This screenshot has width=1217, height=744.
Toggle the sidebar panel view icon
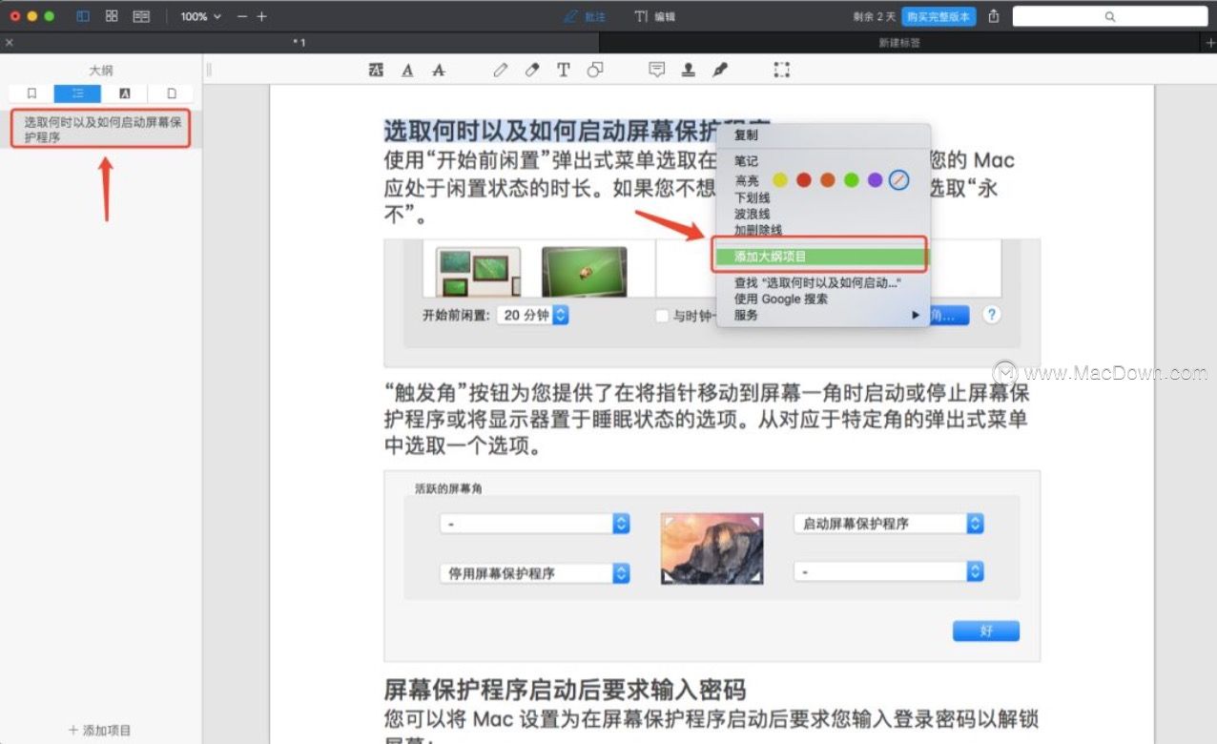(x=83, y=16)
